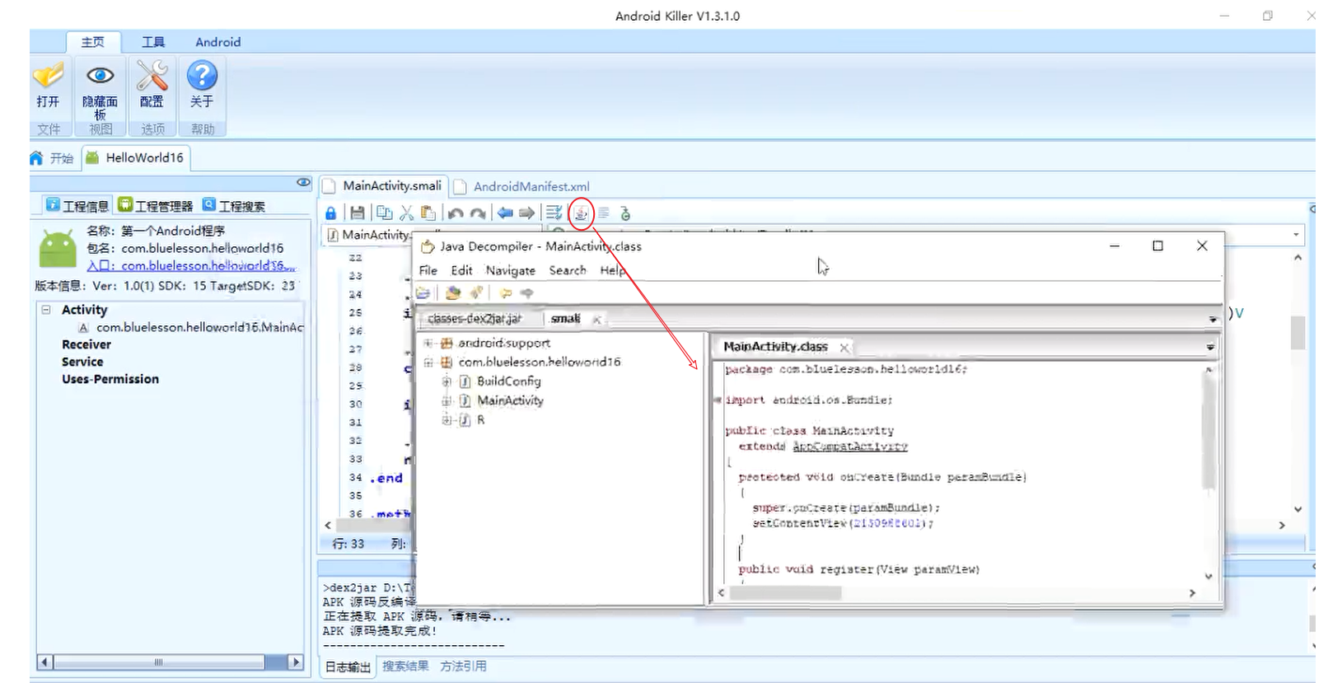Select com.bluelesson.helloworld16.MainAc activity item
This screenshot has height=683, width=1328.
pos(192,327)
